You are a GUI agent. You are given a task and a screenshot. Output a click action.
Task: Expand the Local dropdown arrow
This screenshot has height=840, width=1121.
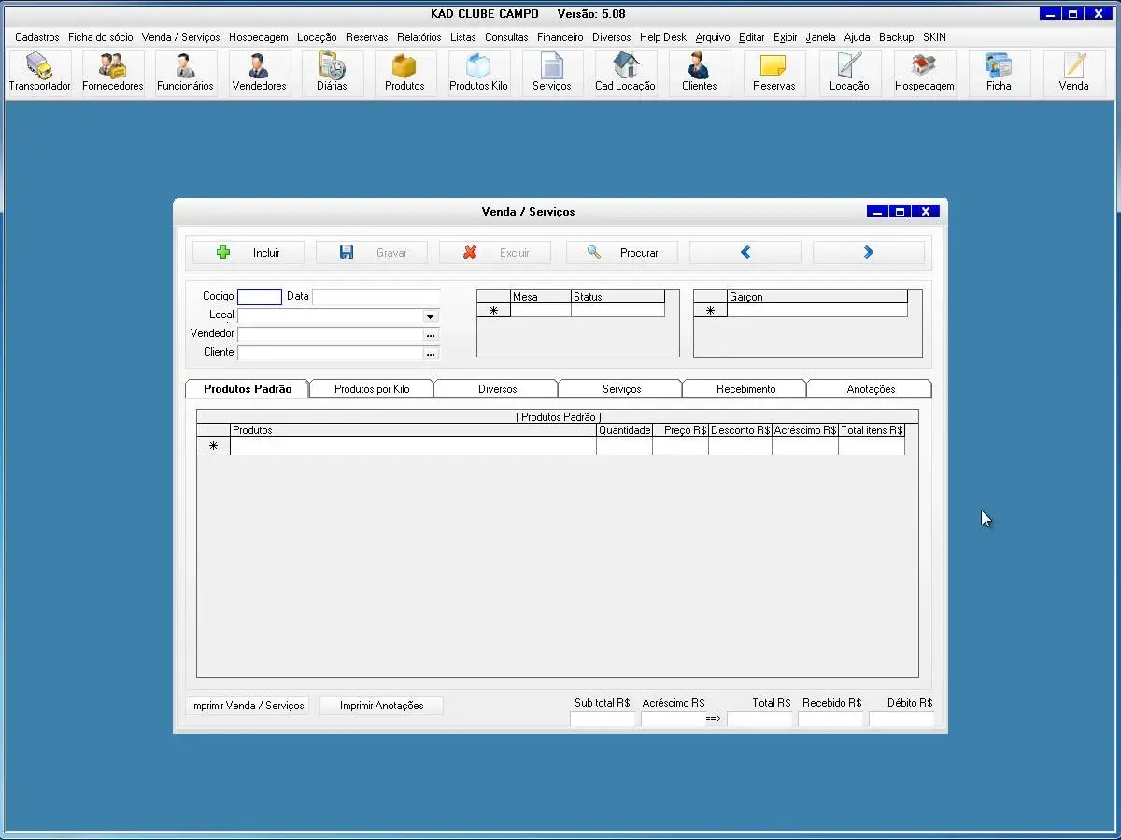[x=431, y=316]
